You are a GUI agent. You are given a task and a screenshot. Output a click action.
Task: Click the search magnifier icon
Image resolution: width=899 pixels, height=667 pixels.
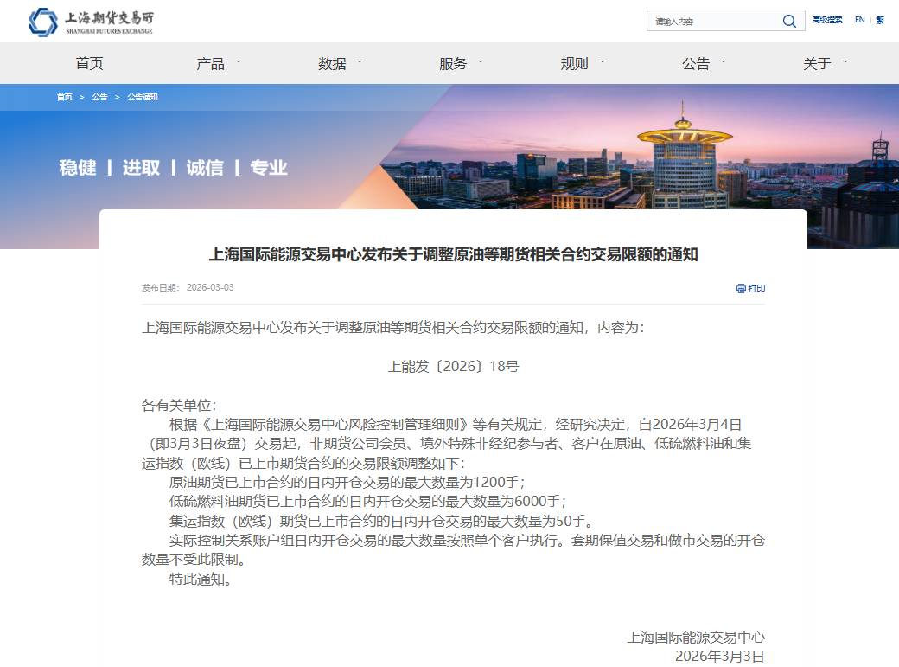tap(789, 22)
